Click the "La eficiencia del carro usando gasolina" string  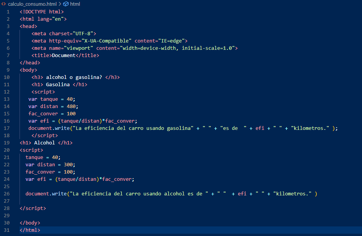(x=133, y=128)
